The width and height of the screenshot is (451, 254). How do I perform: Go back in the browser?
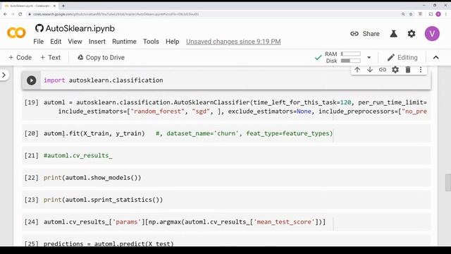[x=5, y=14]
